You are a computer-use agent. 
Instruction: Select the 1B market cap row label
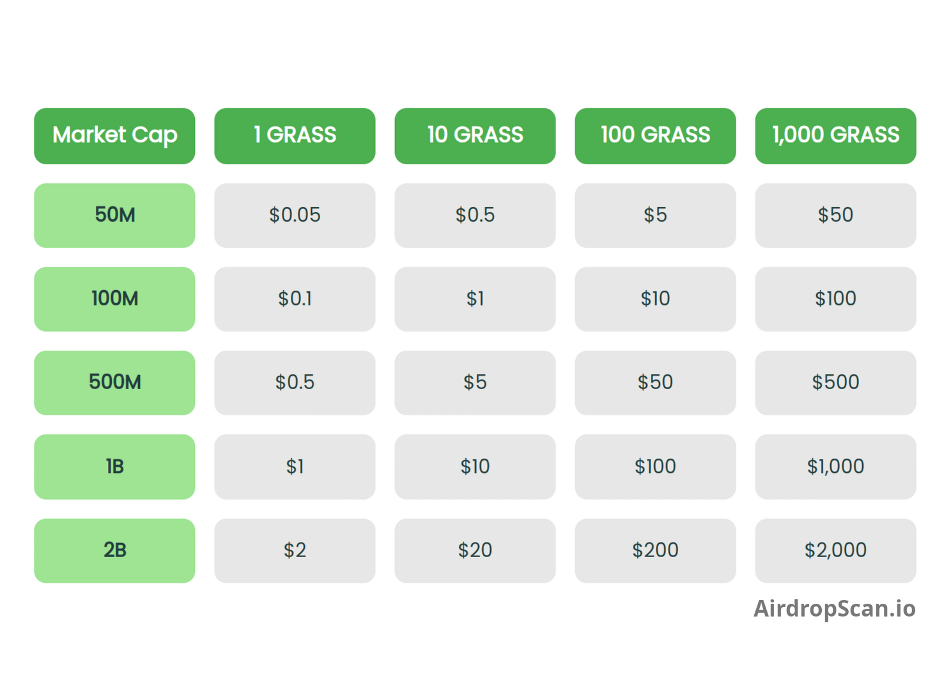tap(114, 467)
